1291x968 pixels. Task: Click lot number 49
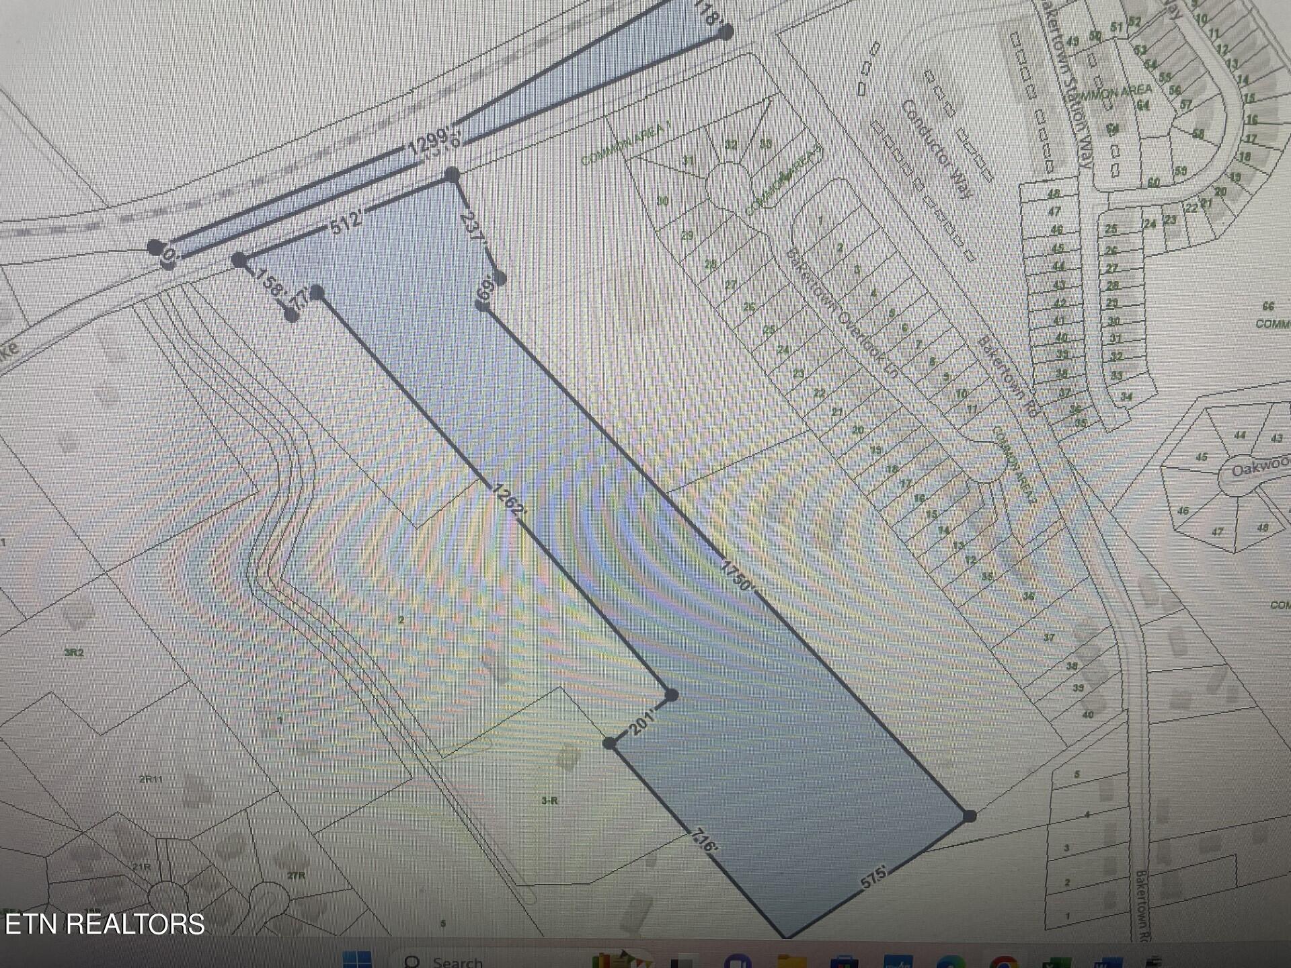[x=1073, y=42]
